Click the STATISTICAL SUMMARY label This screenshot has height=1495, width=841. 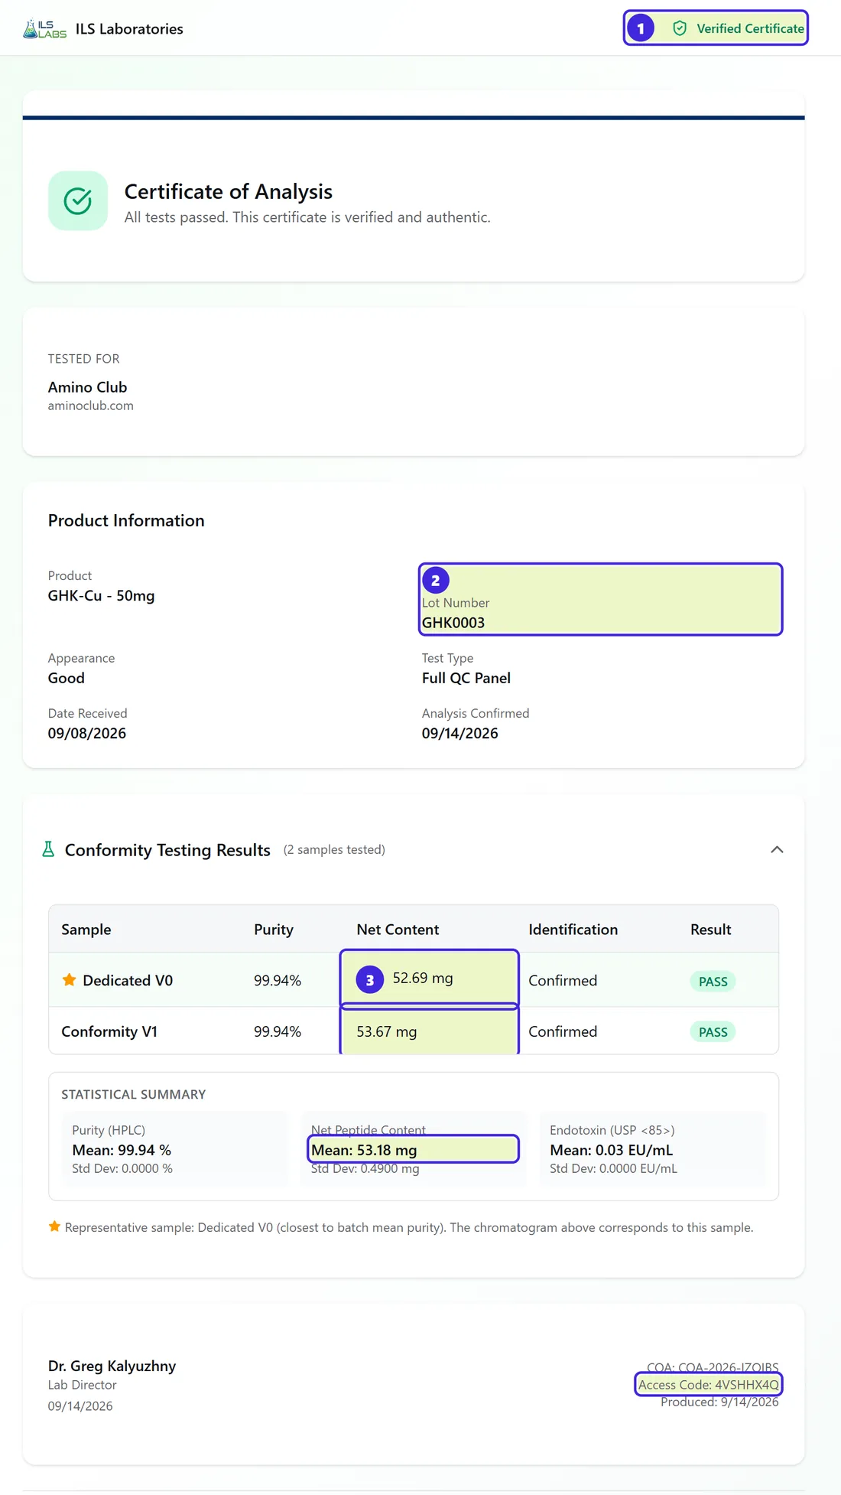pyautogui.click(x=134, y=1094)
